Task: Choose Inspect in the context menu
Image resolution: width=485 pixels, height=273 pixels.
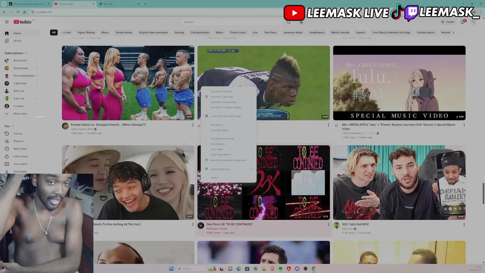Action: coord(228,178)
